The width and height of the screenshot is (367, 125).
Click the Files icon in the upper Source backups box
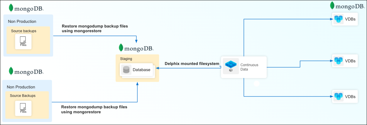click(23, 41)
